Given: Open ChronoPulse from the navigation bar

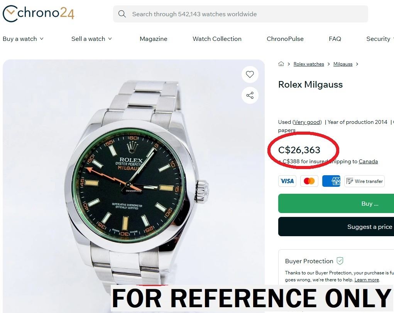Looking at the screenshot, I should point(285,39).
